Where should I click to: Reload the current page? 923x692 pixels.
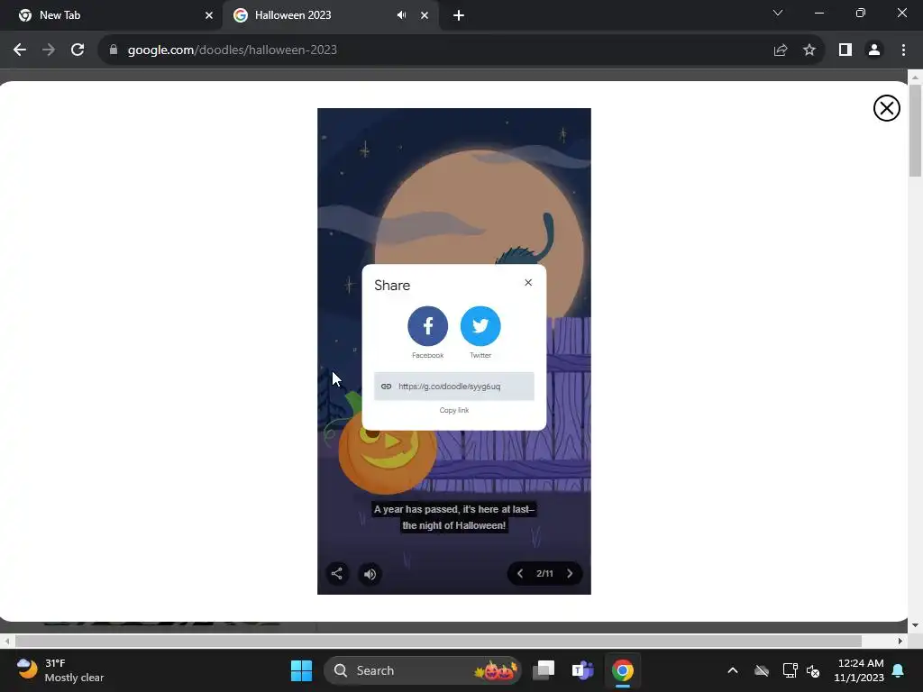point(78,50)
